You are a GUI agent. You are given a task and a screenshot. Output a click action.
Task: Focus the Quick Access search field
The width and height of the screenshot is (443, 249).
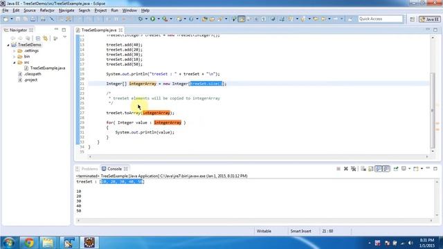point(380,19)
